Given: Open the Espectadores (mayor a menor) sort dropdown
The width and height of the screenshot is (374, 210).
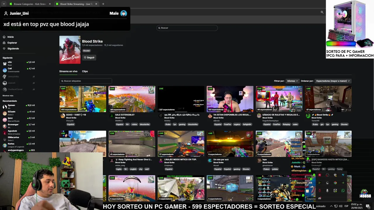Looking at the screenshot, I should pyautogui.click(x=333, y=81).
